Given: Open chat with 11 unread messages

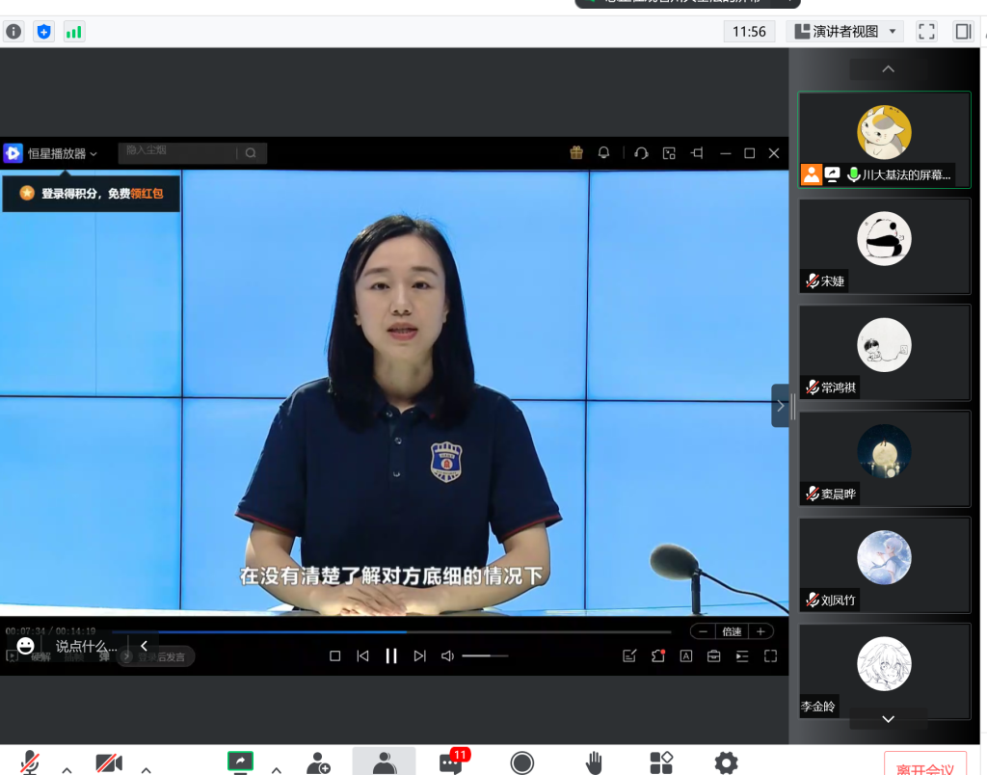Looking at the screenshot, I should pos(451,762).
